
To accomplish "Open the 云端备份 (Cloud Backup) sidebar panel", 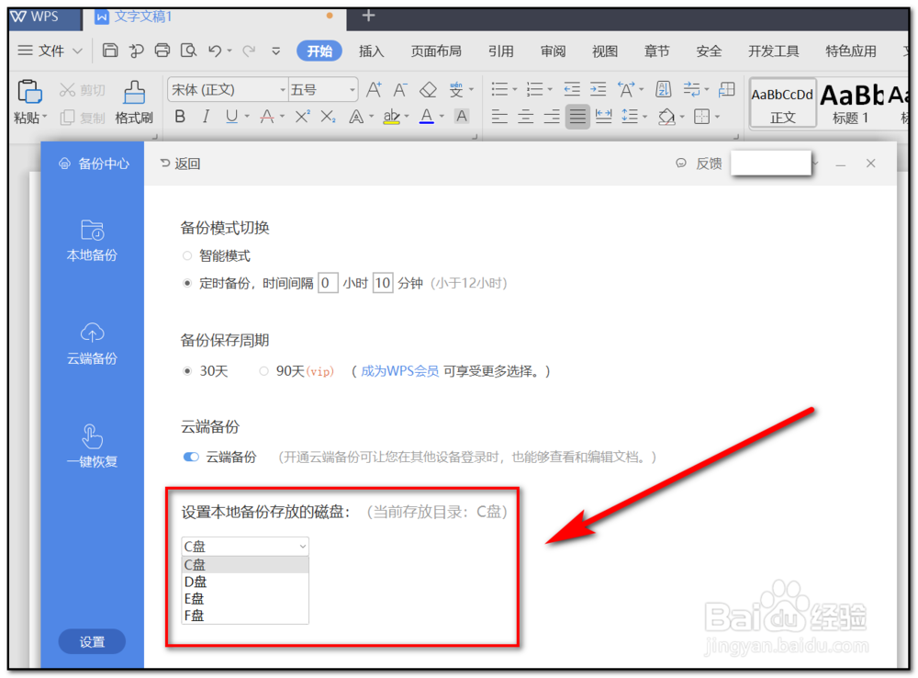I will pyautogui.click(x=92, y=345).
